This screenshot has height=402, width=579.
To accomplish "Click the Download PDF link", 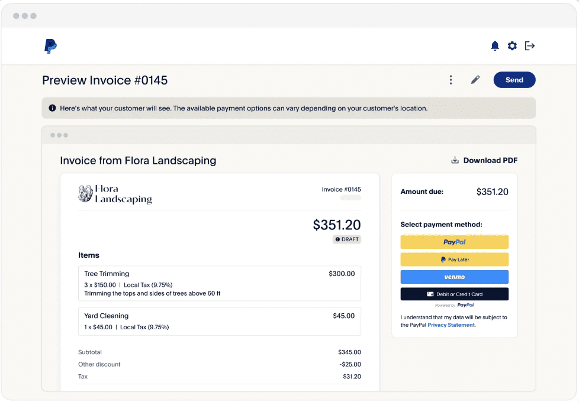I will point(484,160).
